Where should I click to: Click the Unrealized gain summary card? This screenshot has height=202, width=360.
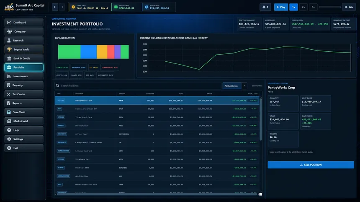[310, 24]
